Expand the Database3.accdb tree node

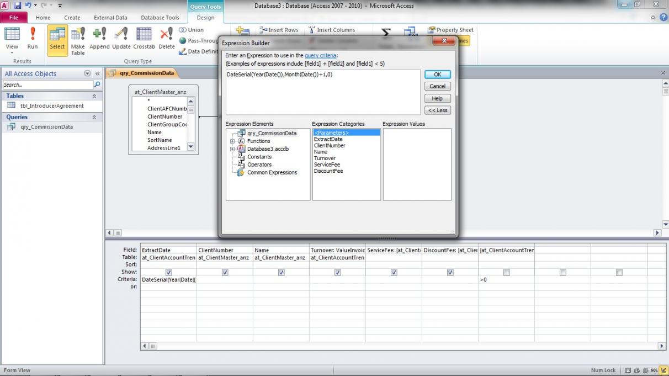[x=232, y=149]
